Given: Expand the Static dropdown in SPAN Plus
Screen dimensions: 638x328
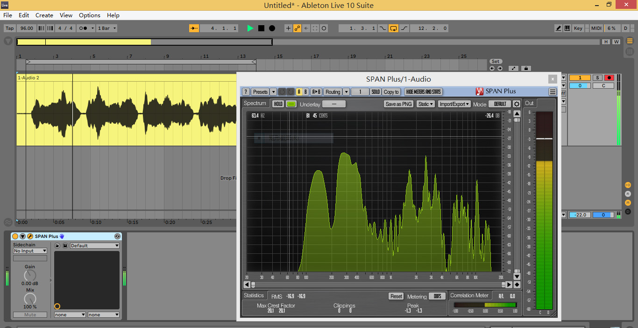Looking at the screenshot, I should 425,104.
